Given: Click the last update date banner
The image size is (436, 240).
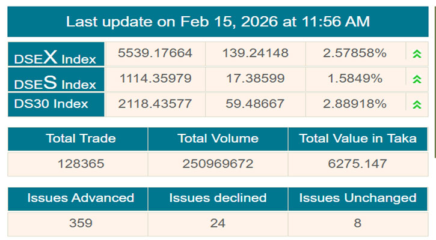Looking at the screenshot, I should (218, 22).
